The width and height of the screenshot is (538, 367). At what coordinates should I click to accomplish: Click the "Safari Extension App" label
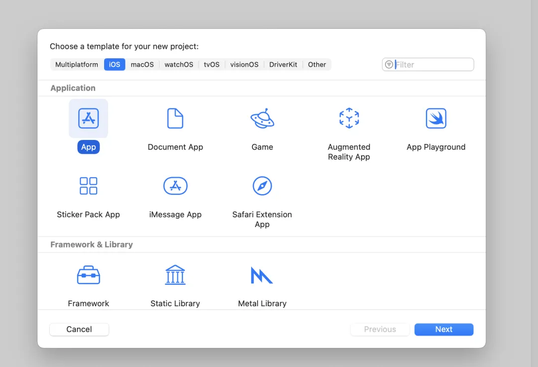(262, 220)
